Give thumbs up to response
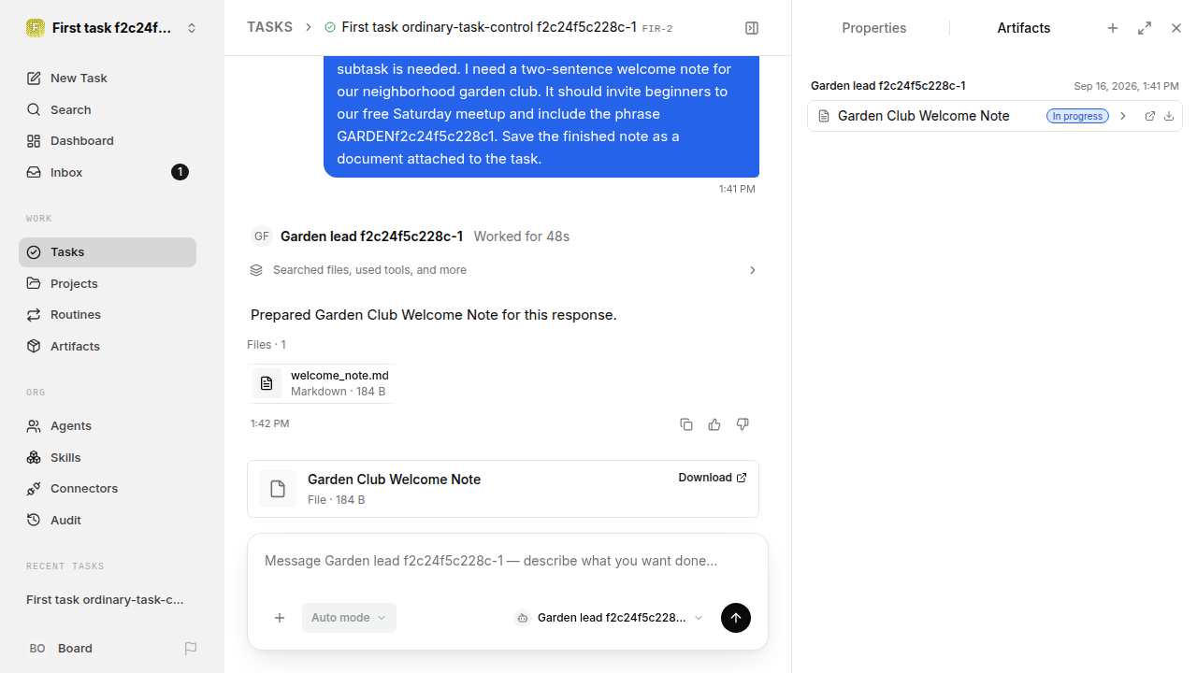Image resolution: width=1197 pixels, height=673 pixels. tap(714, 424)
